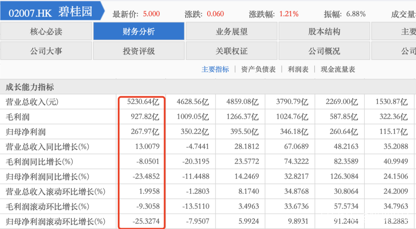Click the gross profit cell 587.85亿
Image resolution: width=416 pixels, height=229 pixels.
(x=344, y=117)
